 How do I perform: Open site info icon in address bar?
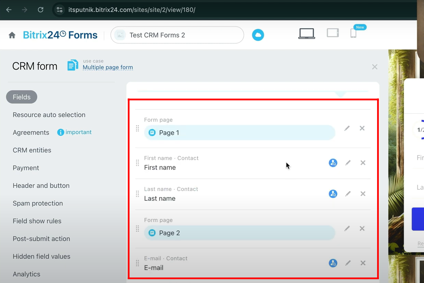(x=60, y=10)
